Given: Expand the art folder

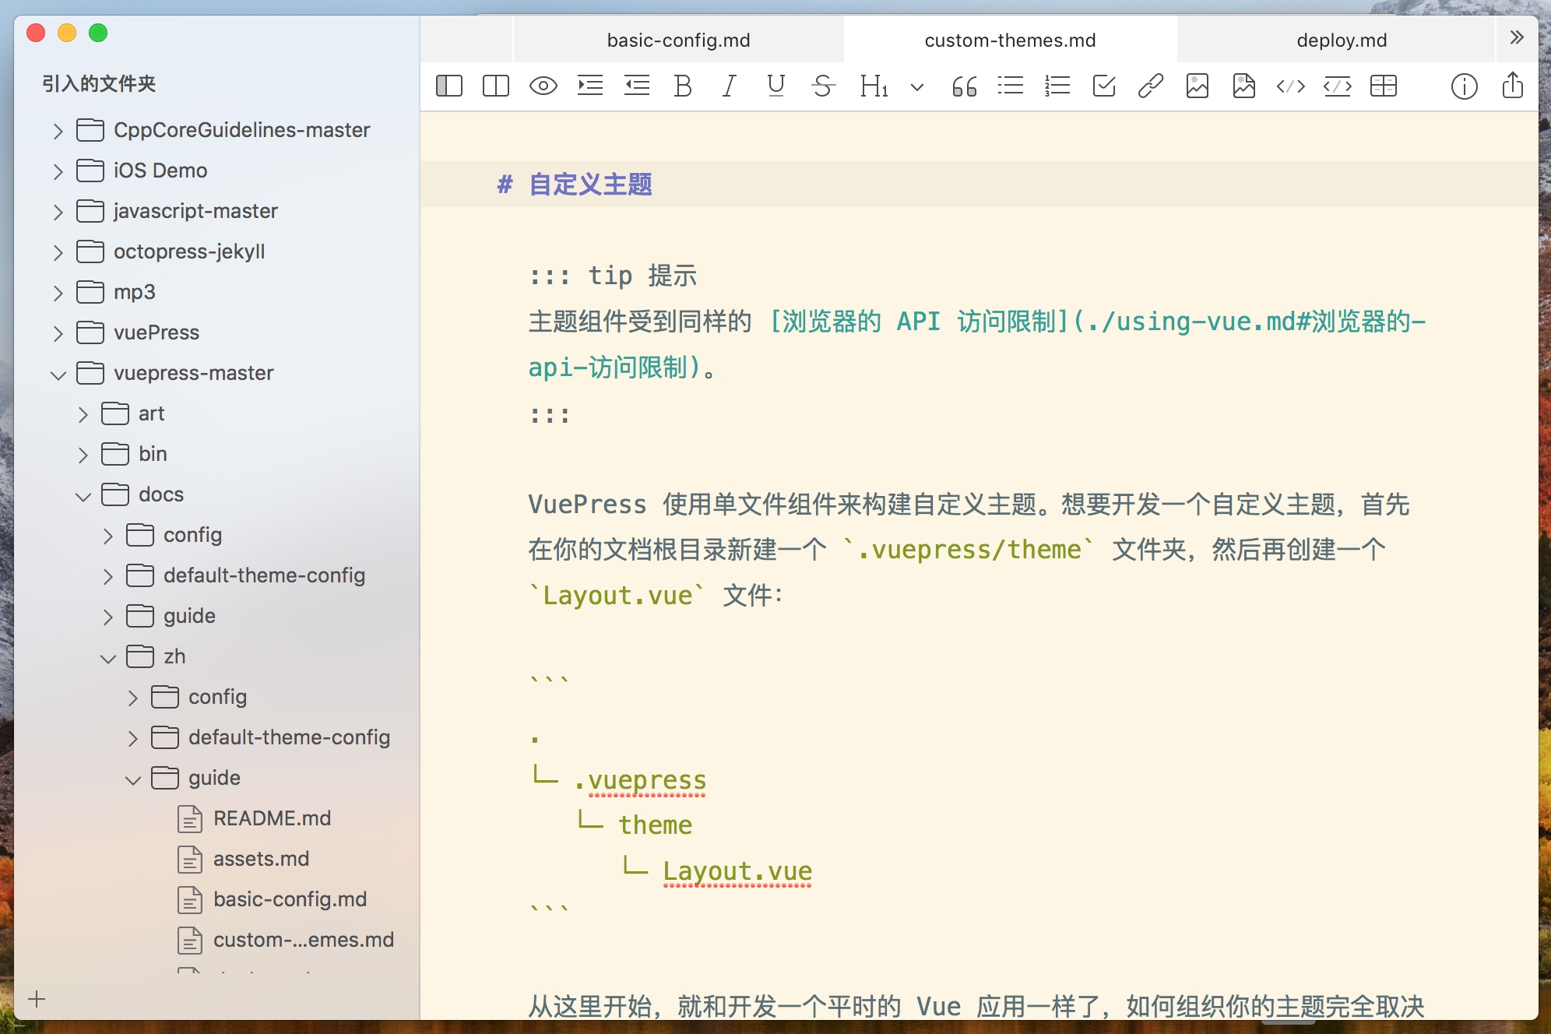Looking at the screenshot, I should (83, 414).
